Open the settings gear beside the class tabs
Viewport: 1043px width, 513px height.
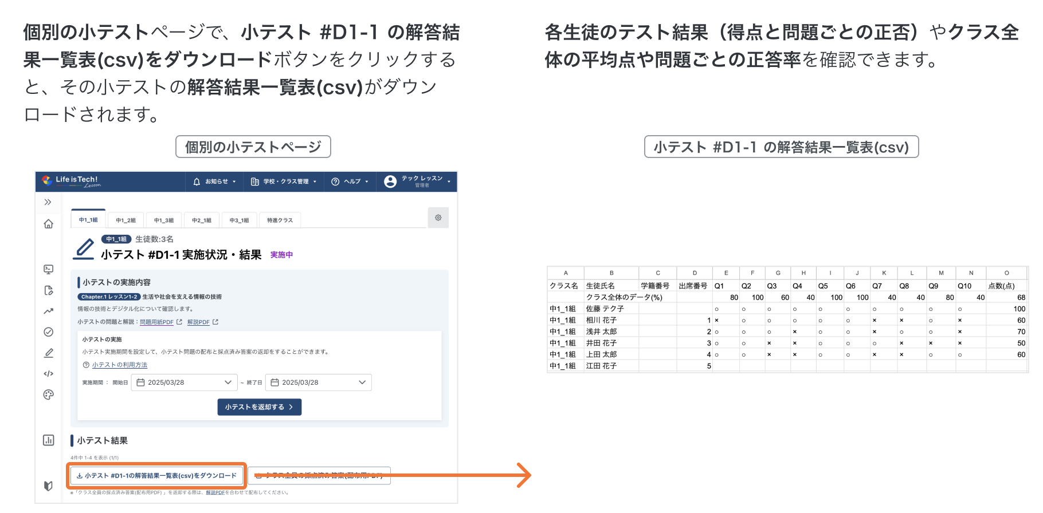click(x=438, y=218)
